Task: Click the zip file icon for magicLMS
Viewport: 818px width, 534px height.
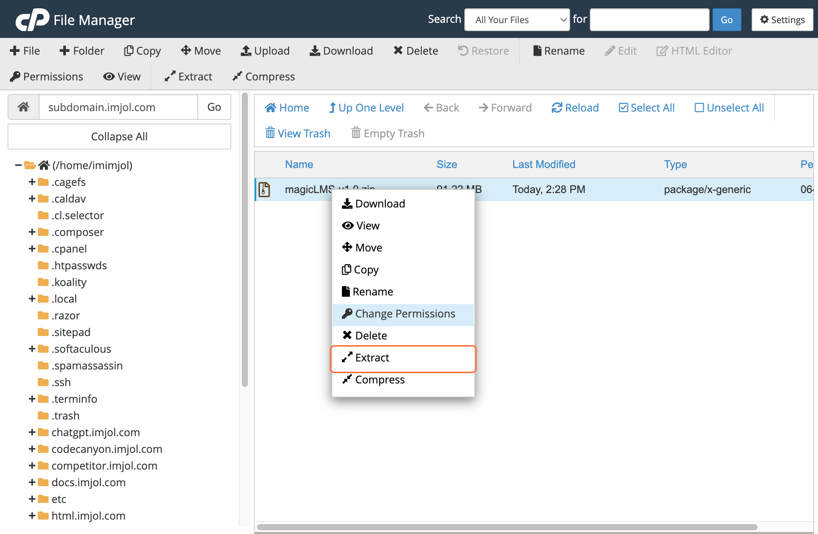Action: (x=264, y=189)
